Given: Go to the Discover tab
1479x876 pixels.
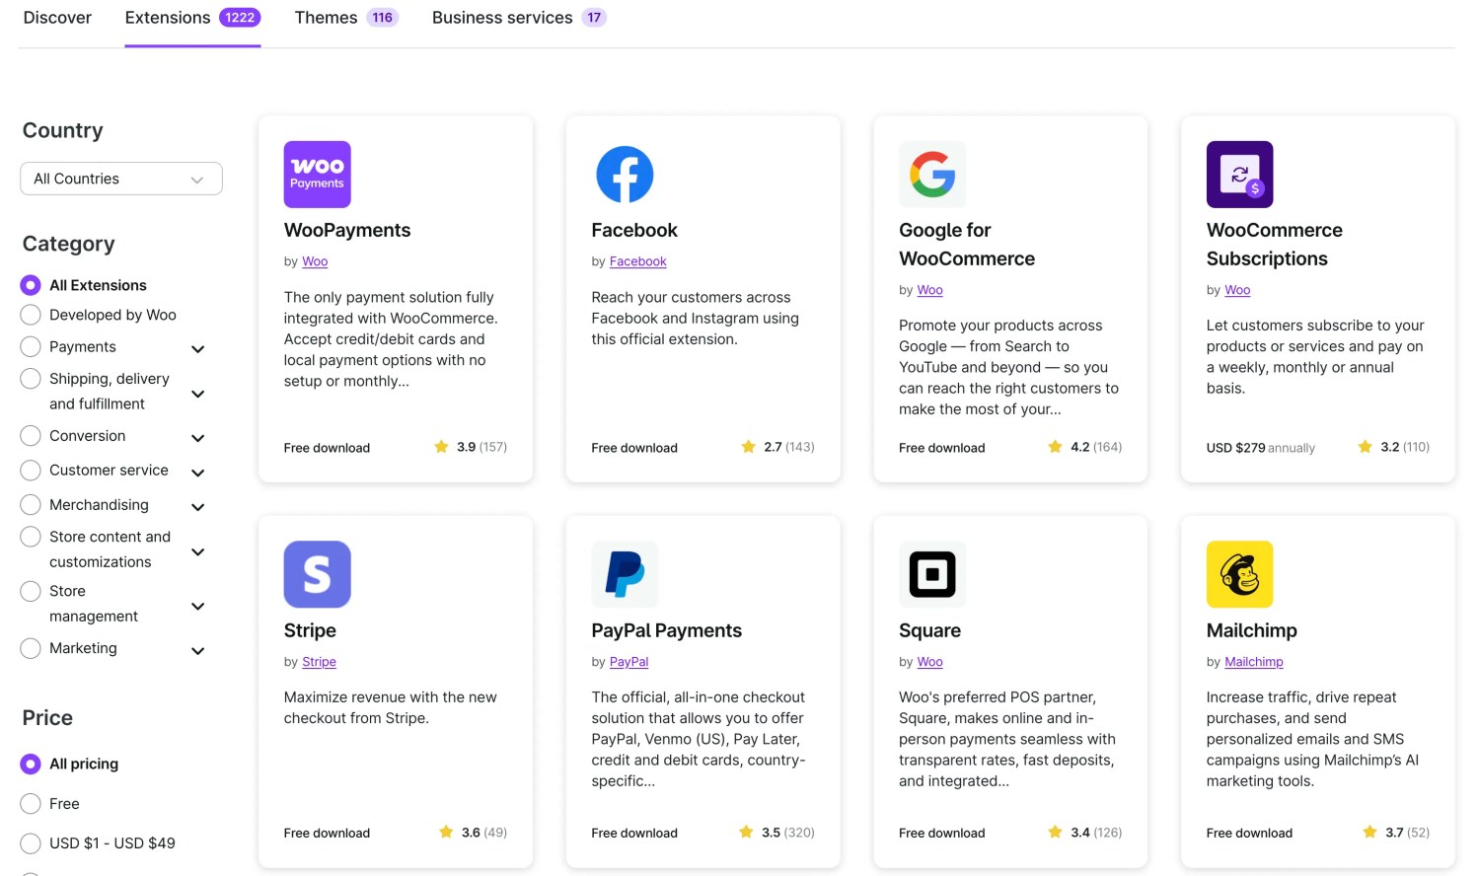Looking at the screenshot, I should point(57,18).
